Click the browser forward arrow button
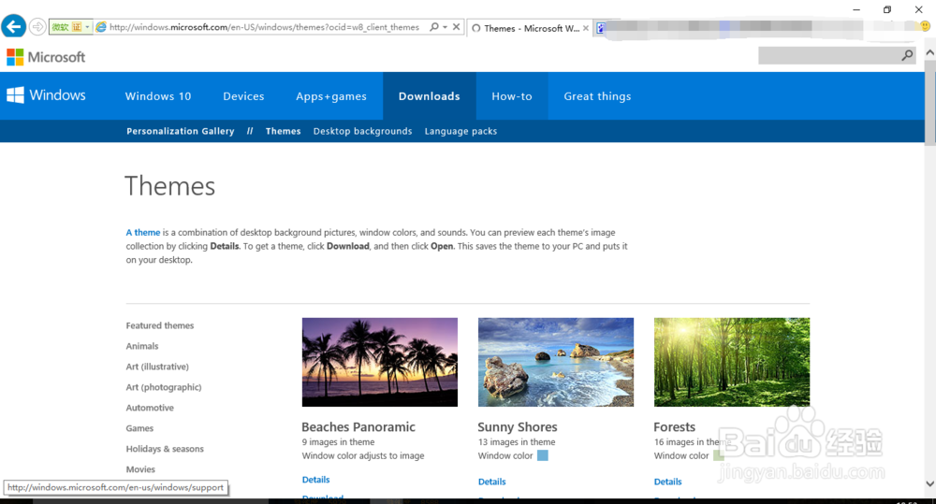The height and width of the screenshot is (504, 936). coord(37,27)
